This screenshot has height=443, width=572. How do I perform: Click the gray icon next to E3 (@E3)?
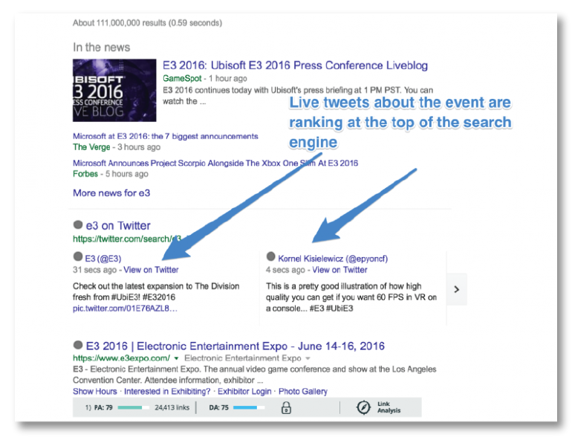coord(78,256)
